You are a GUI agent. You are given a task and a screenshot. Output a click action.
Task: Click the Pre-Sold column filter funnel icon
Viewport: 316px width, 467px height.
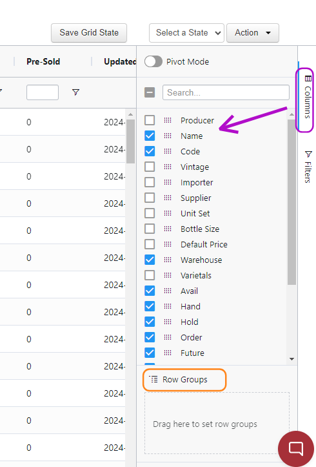pyautogui.click(x=76, y=92)
